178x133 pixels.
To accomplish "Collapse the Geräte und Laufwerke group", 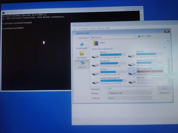I will point(165,48).
